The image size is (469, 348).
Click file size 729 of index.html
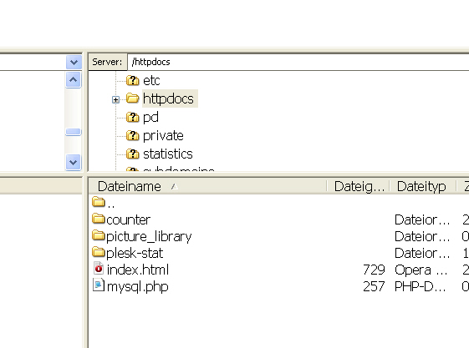[x=374, y=270]
